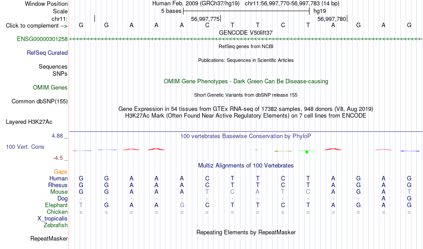Select the 'SNPs' track label
The height and width of the screenshot is (249, 423).
tap(60, 73)
